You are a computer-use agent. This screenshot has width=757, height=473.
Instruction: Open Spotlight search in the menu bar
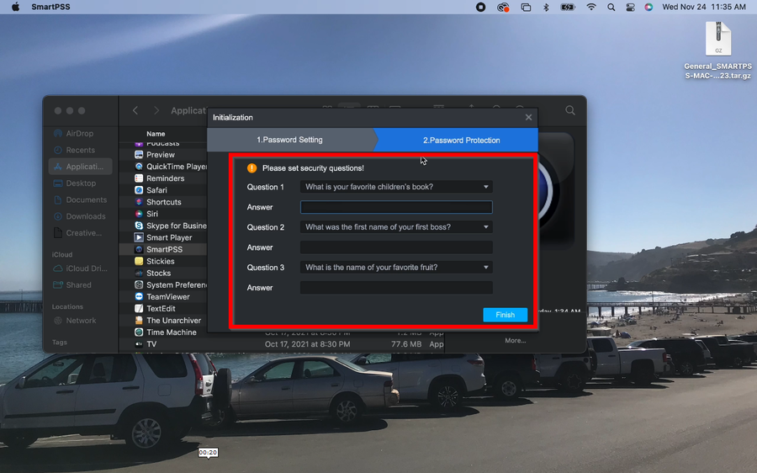[611, 8]
